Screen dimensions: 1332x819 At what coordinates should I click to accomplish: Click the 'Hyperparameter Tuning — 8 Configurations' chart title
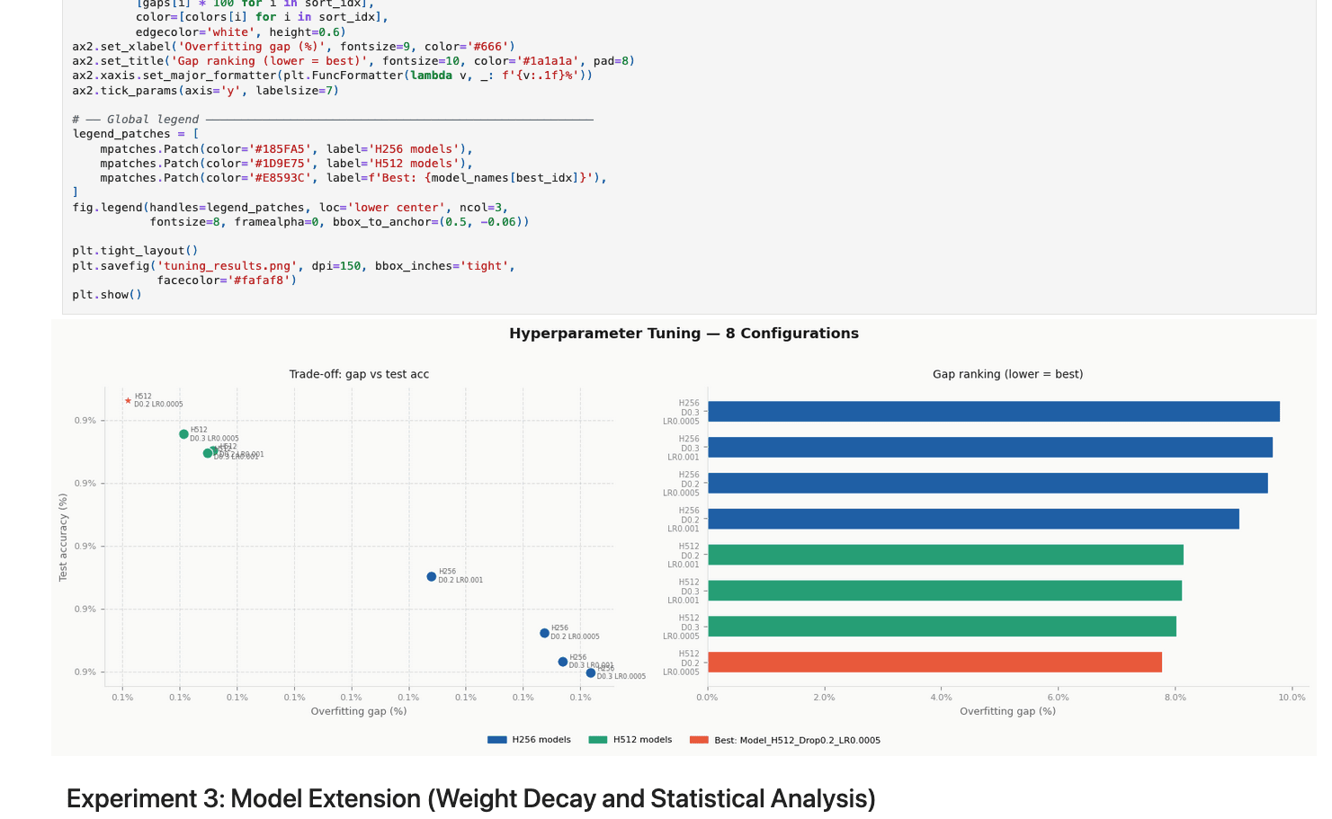(684, 334)
